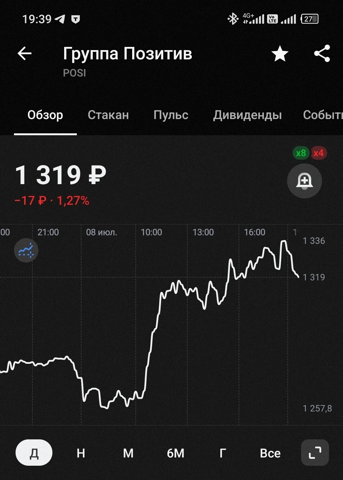343x480 pixels.
Task: Open the События tab
Action: pyautogui.click(x=323, y=115)
